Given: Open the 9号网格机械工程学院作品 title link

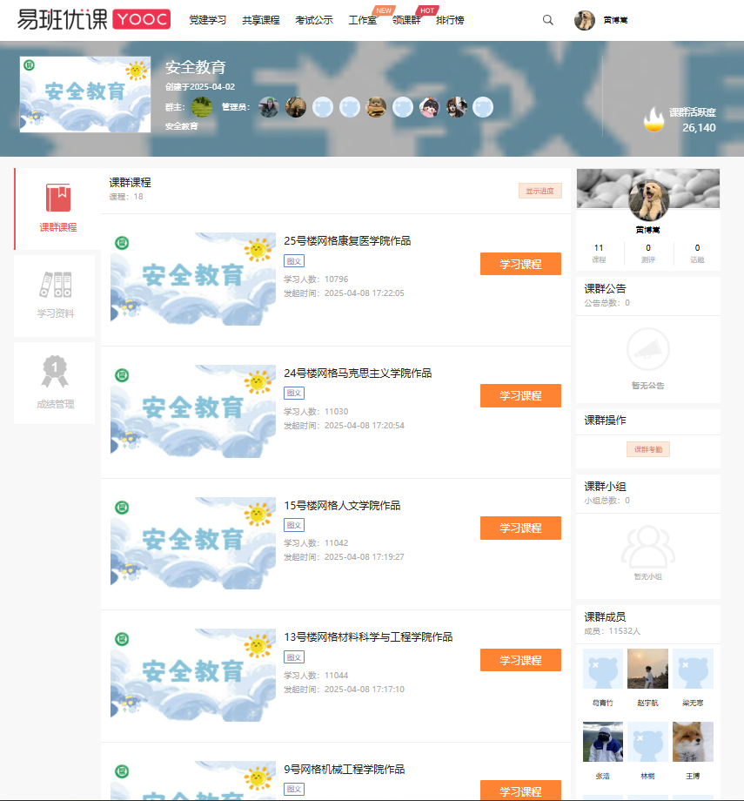Looking at the screenshot, I should point(345,770).
